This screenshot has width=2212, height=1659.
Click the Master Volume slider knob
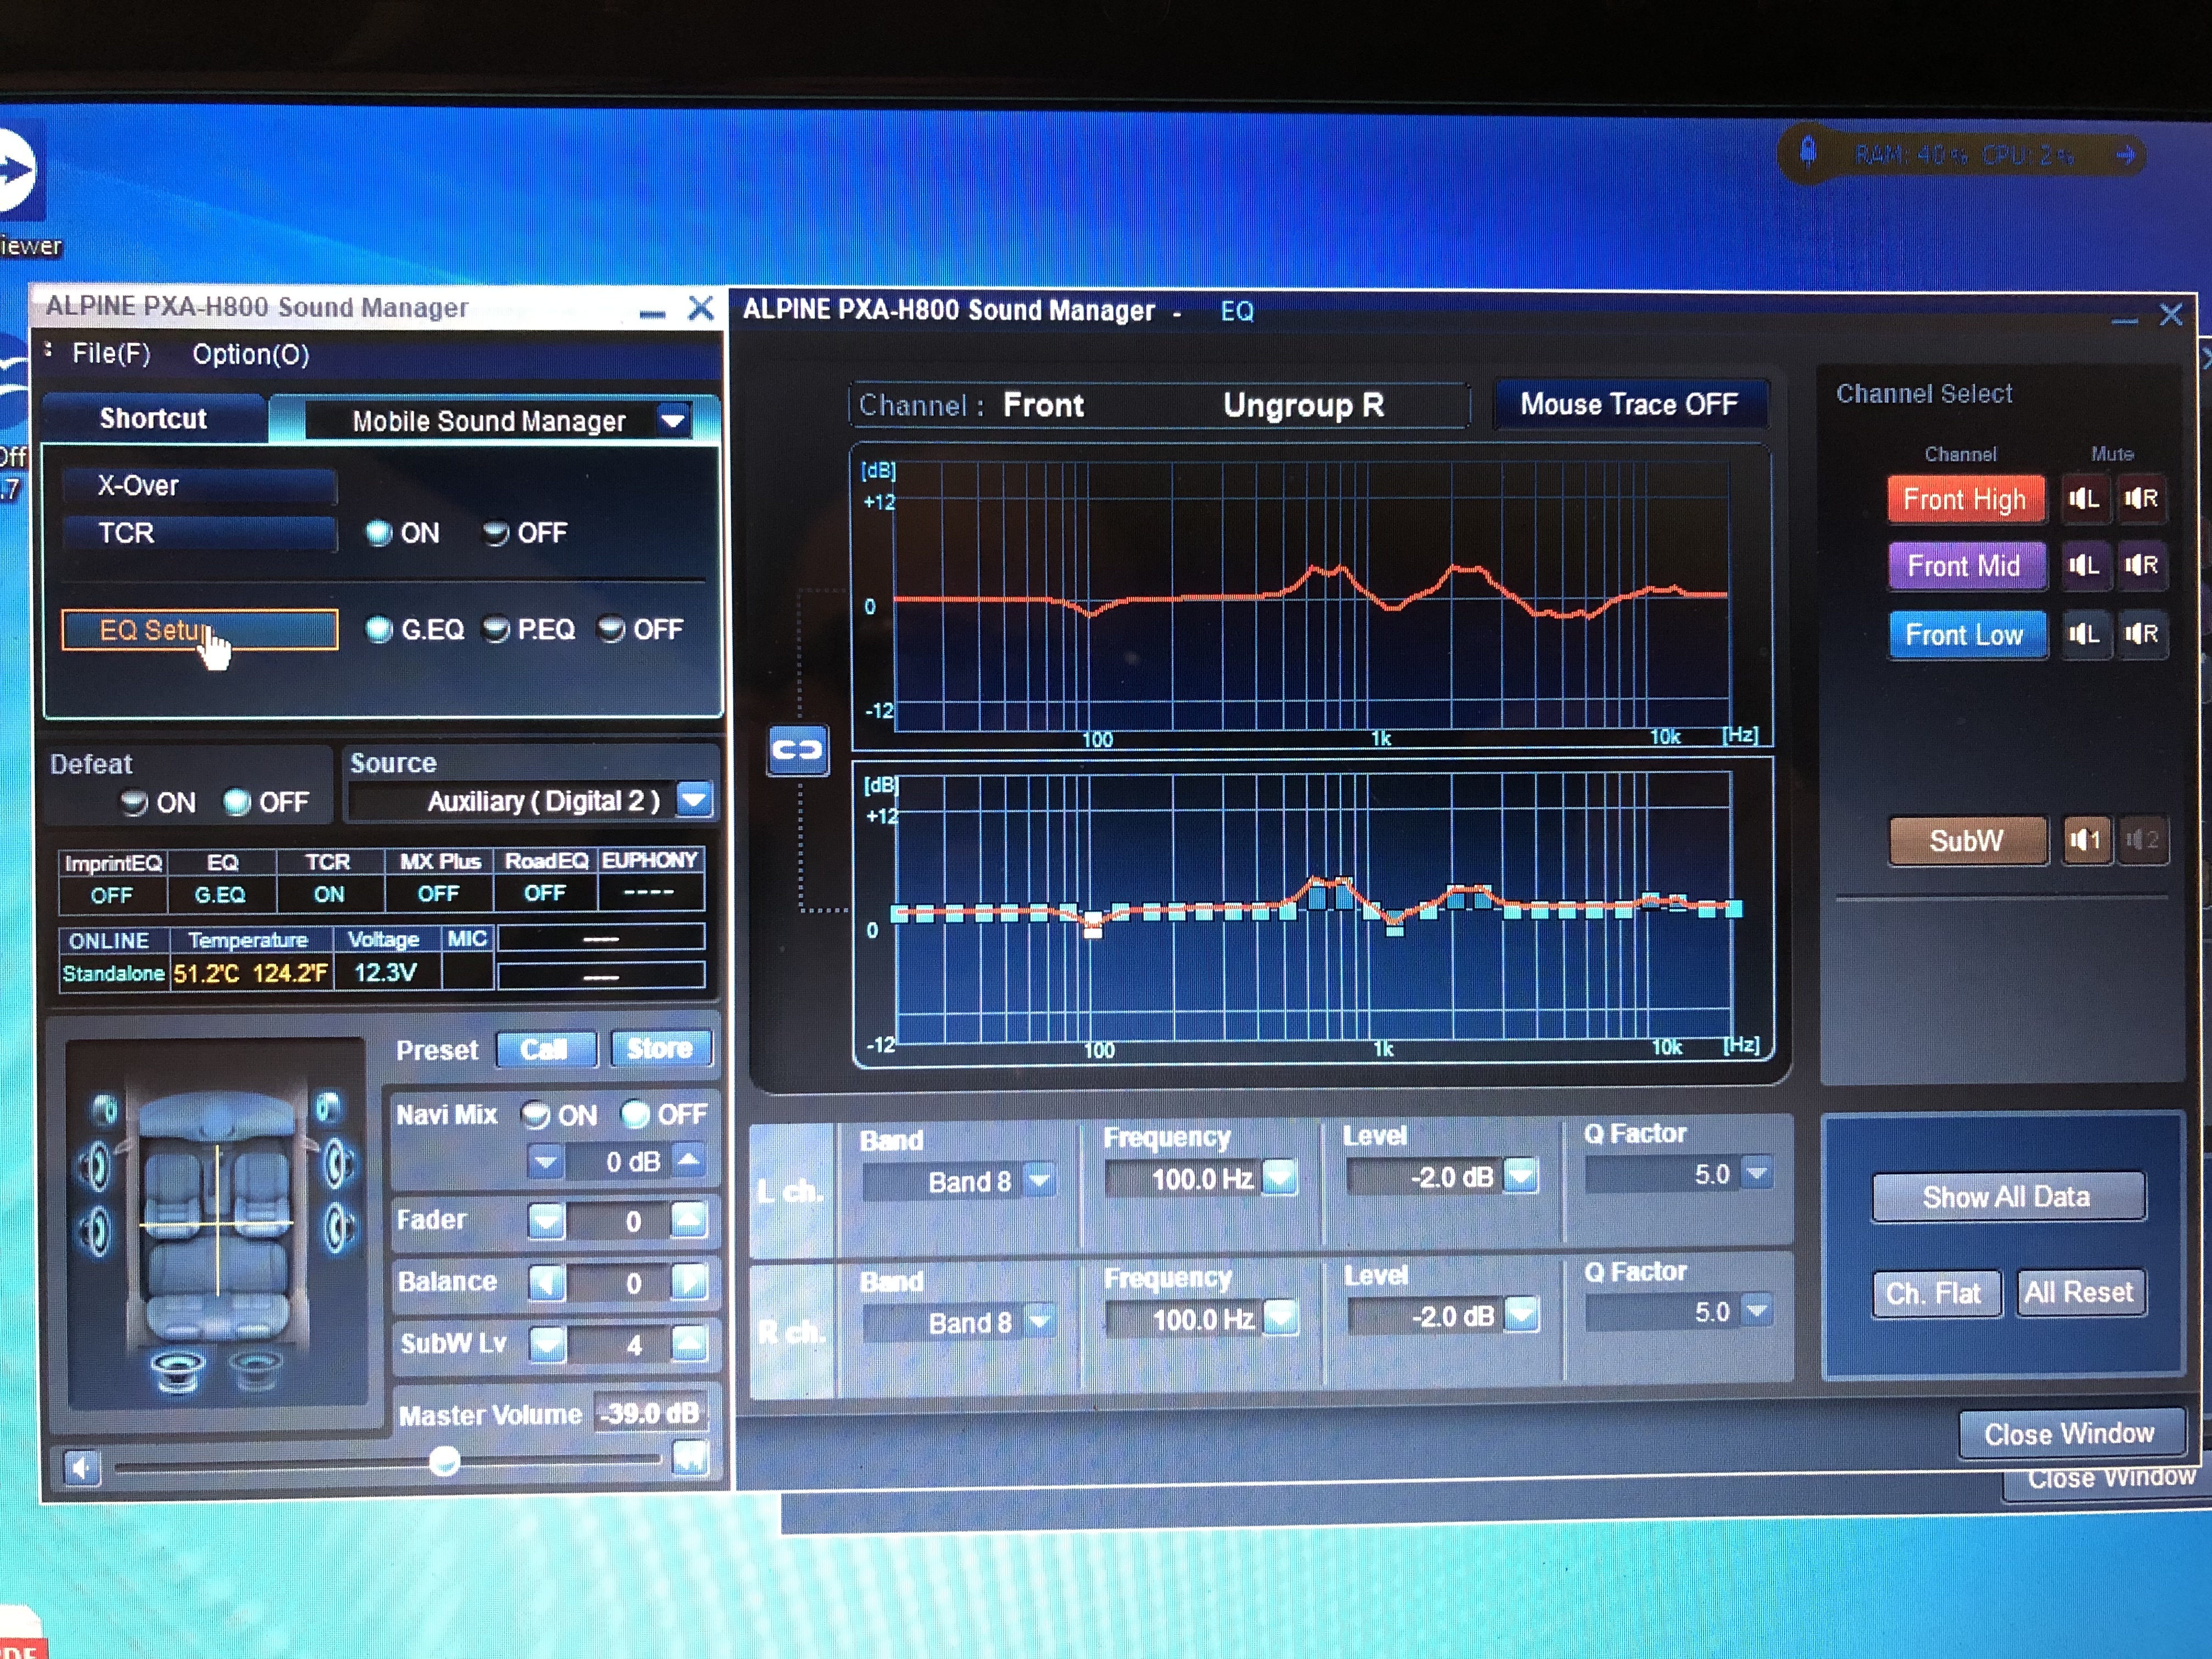pos(444,1463)
